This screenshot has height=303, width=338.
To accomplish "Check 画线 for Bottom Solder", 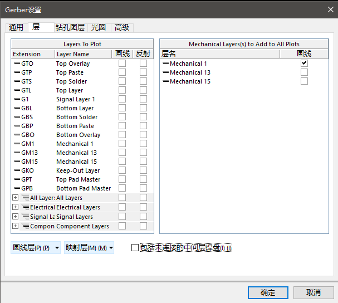I will tap(122, 117).
